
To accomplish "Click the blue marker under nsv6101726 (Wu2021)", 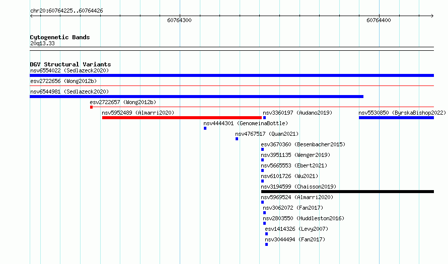I will click(262, 181).
